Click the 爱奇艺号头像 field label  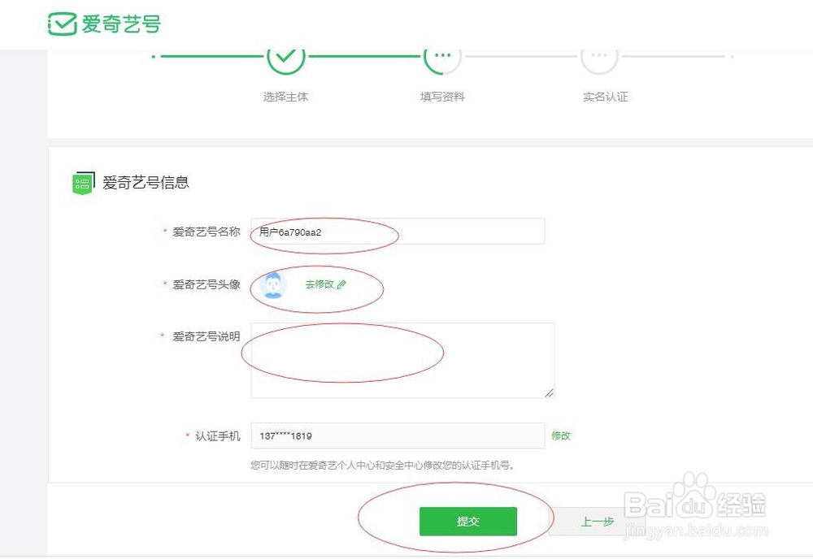207,284
